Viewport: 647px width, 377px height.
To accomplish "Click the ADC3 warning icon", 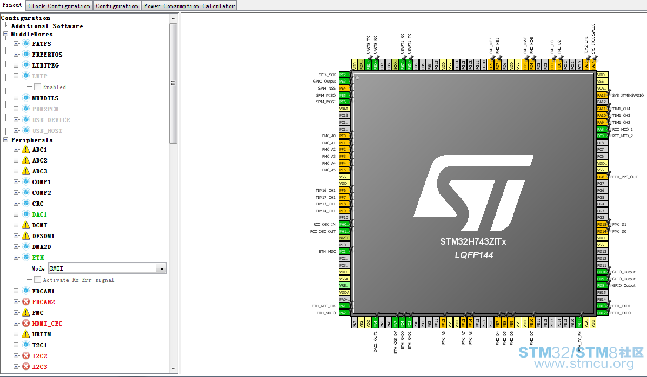I will point(26,171).
